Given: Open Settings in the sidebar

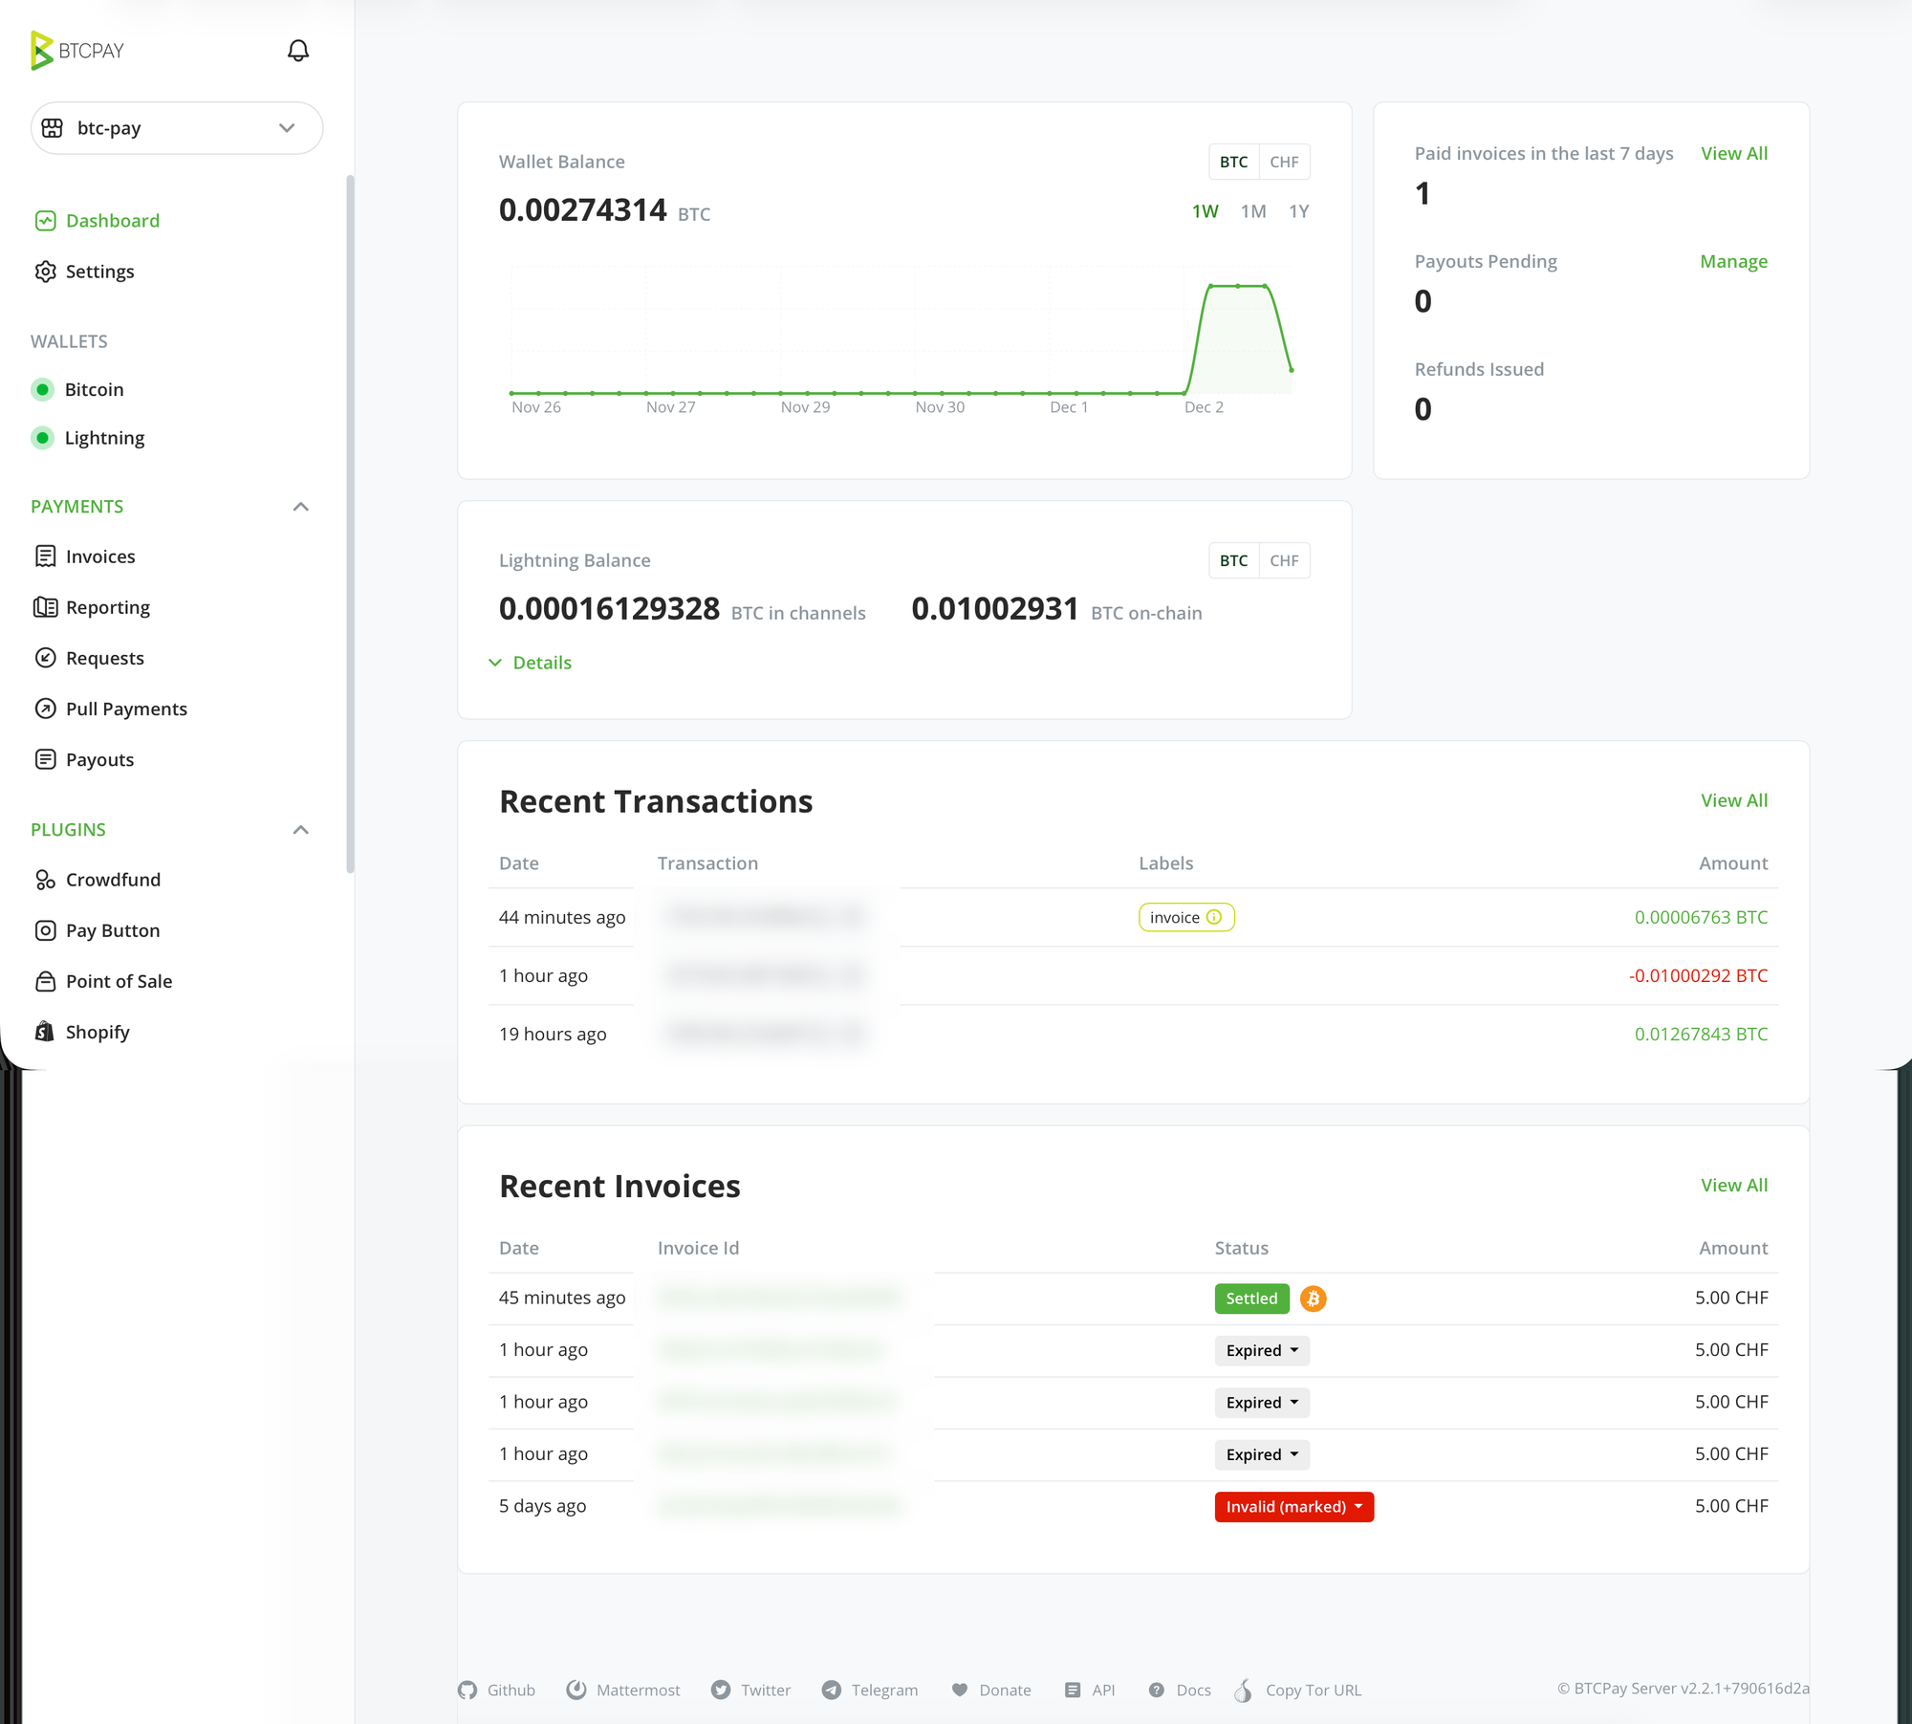Looking at the screenshot, I should coord(99,272).
